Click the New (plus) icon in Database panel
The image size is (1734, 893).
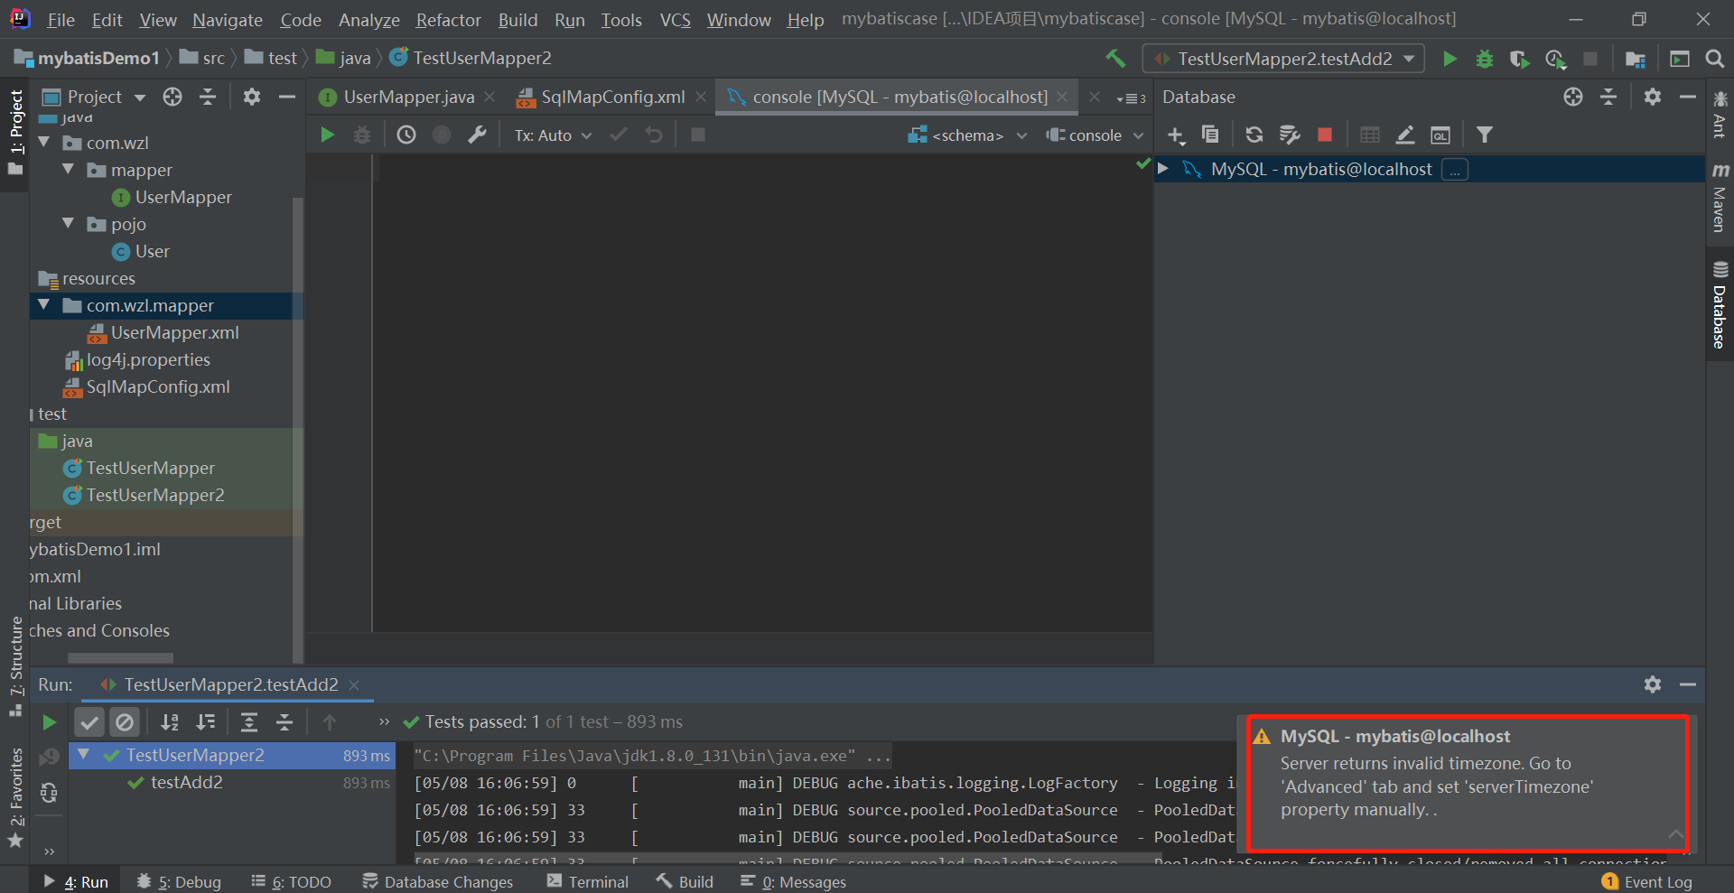click(x=1175, y=135)
